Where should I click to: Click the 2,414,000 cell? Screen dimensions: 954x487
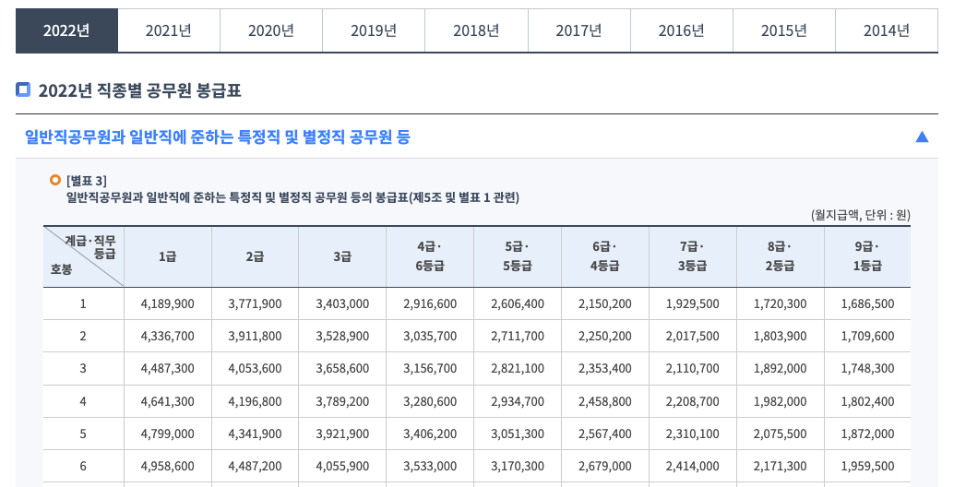[693, 467]
